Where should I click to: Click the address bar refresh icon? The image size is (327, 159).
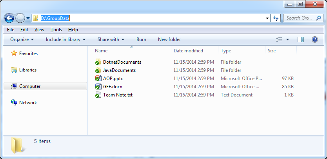276,18
